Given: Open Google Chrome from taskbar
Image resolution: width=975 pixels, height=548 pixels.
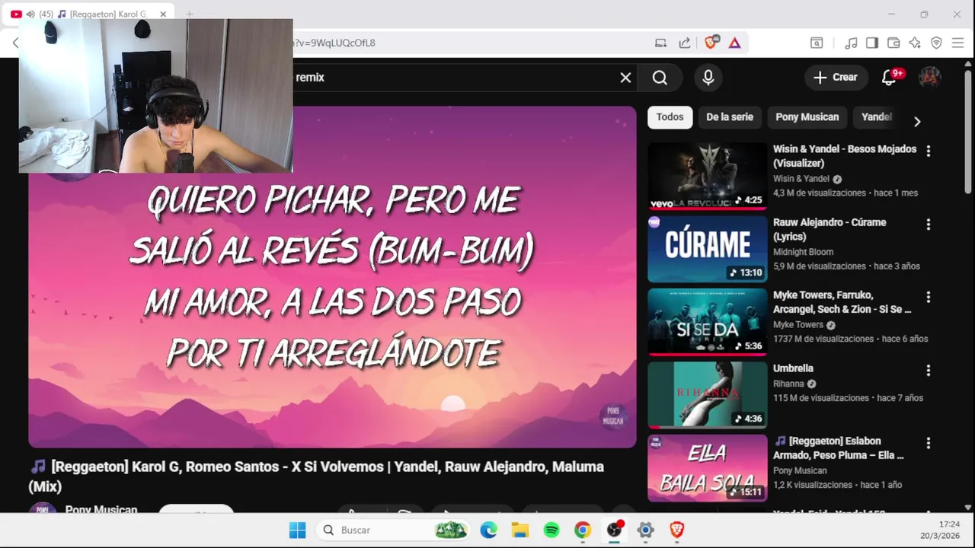Looking at the screenshot, I should 583,530.
